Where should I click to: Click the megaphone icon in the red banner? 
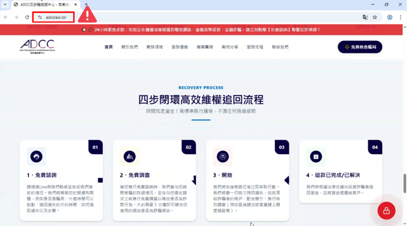[x=84, y=30]
